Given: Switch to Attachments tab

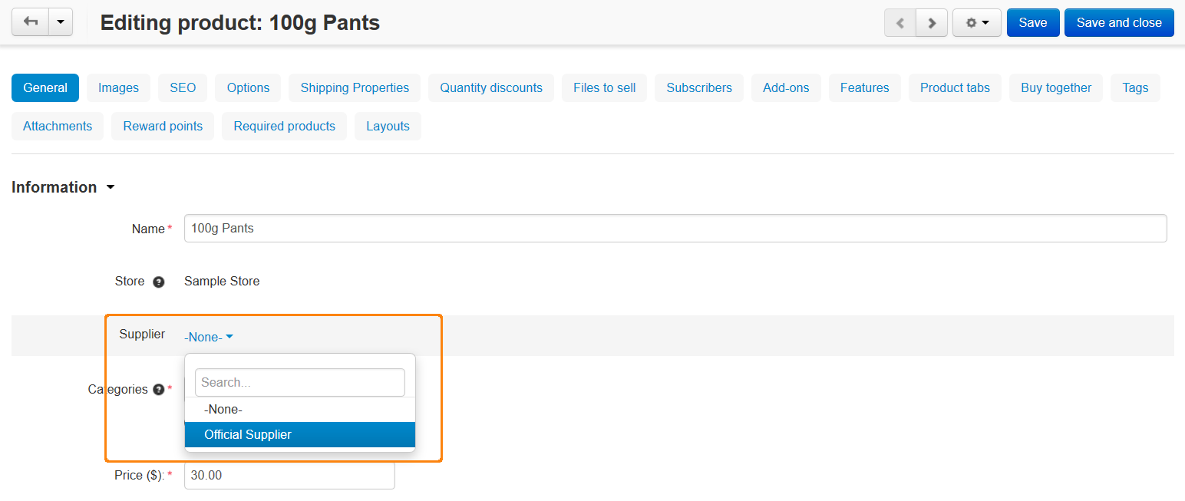Looking at the screenshot, I should [x=58, y=126].
